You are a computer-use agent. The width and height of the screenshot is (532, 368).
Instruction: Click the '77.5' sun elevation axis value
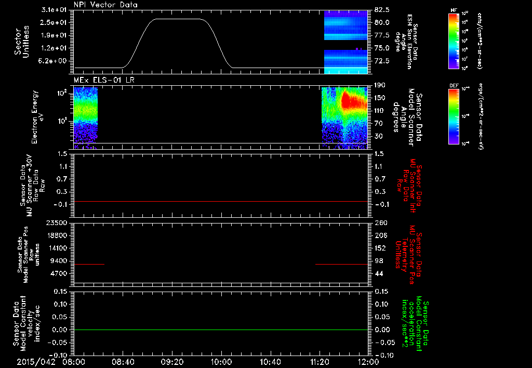[x=382, y=35]
